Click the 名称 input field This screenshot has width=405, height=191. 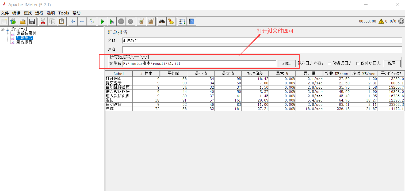tap(262, 41)
